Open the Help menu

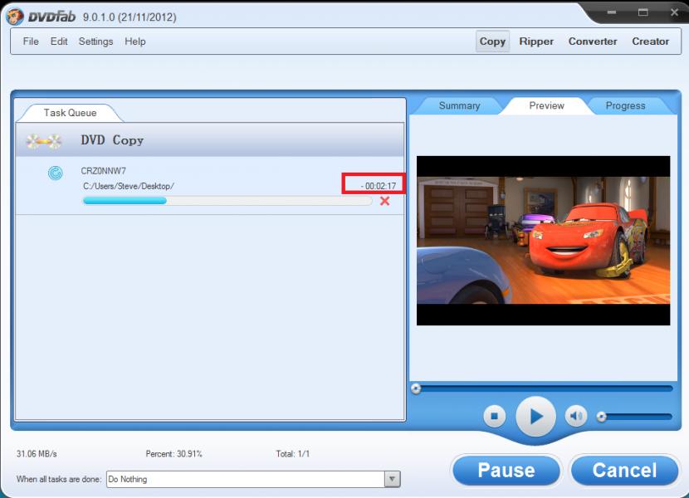[135, 41]
